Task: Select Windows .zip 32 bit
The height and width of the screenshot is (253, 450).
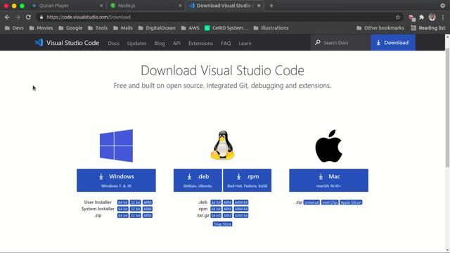Action: (135, 216)
